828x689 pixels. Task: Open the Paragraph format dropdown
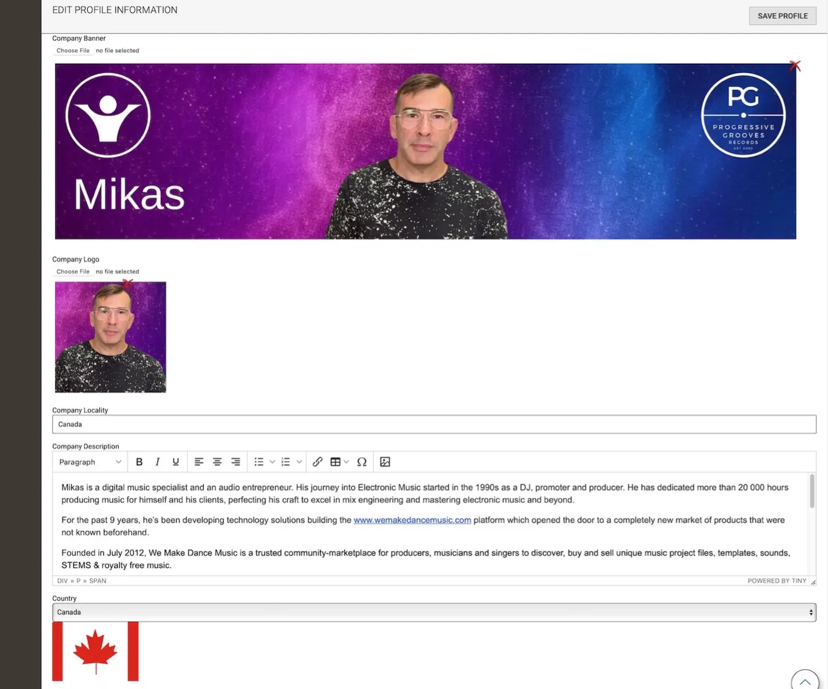pos(90,462)
